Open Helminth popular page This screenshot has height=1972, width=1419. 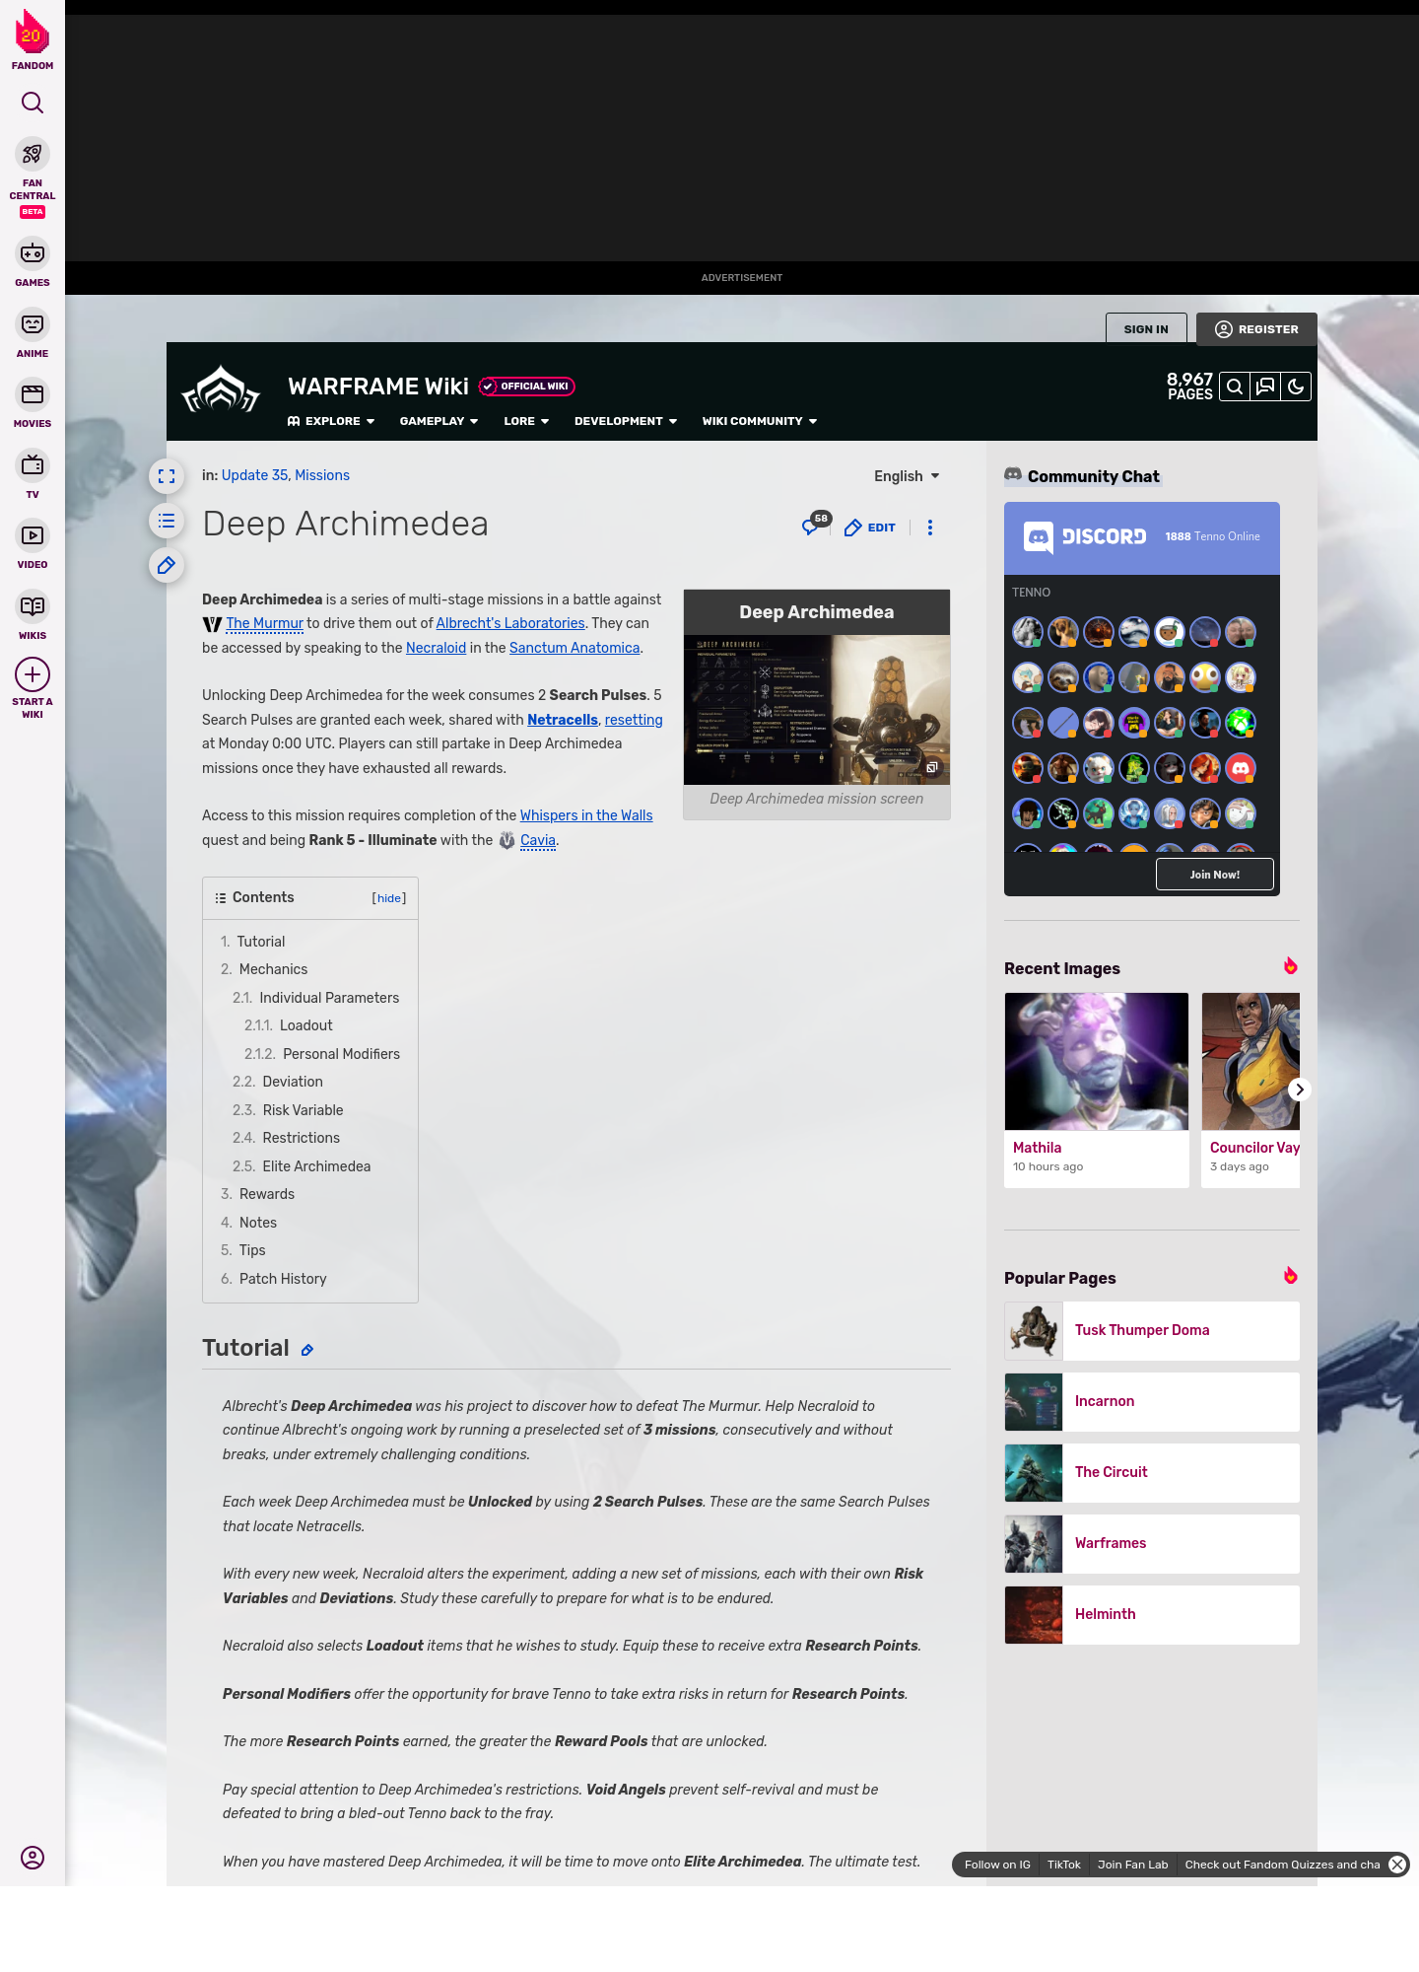(x=1152, y=1614)
